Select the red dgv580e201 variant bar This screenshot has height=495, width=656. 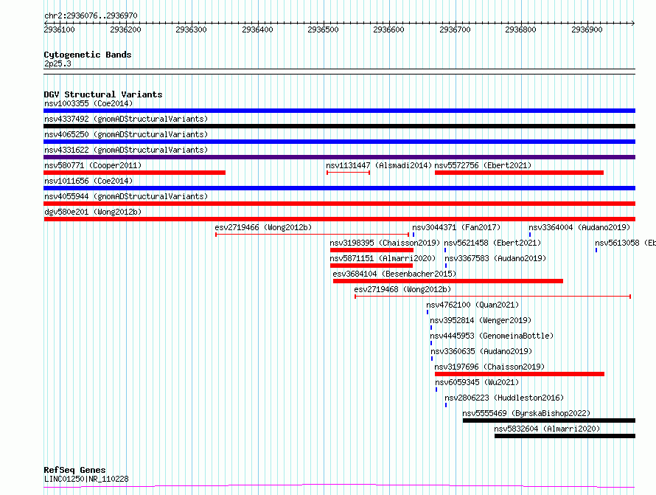(339, 219)
